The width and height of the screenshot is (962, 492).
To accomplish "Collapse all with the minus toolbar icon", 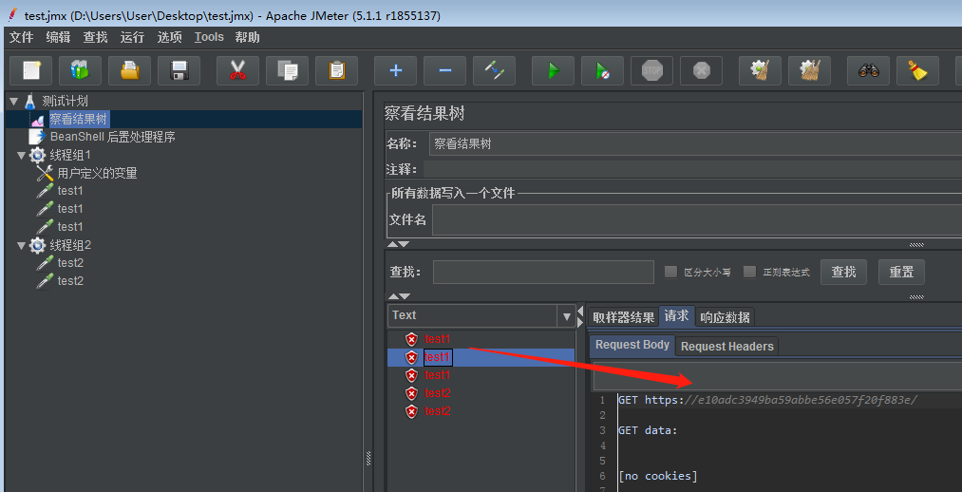I will pyautogui.click(x=444, y=70).
